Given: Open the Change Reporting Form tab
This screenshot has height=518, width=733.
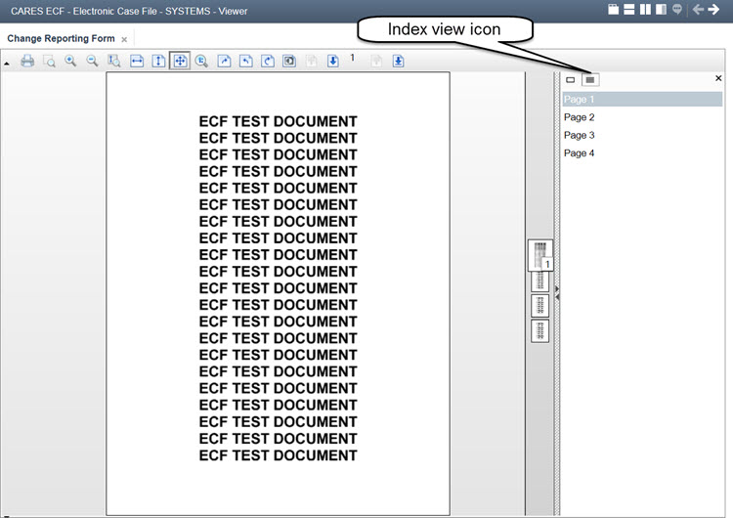Looking at the screenshot, I should point(61,39).
